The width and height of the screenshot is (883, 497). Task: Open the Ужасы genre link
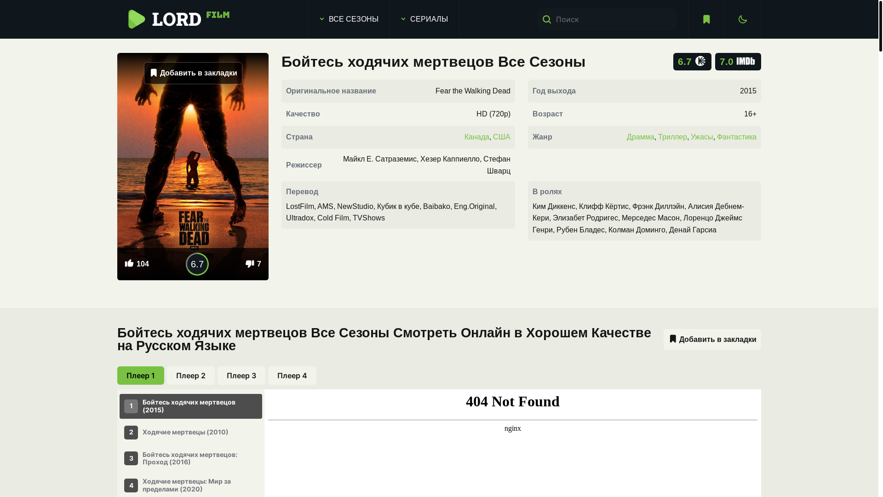702,137
